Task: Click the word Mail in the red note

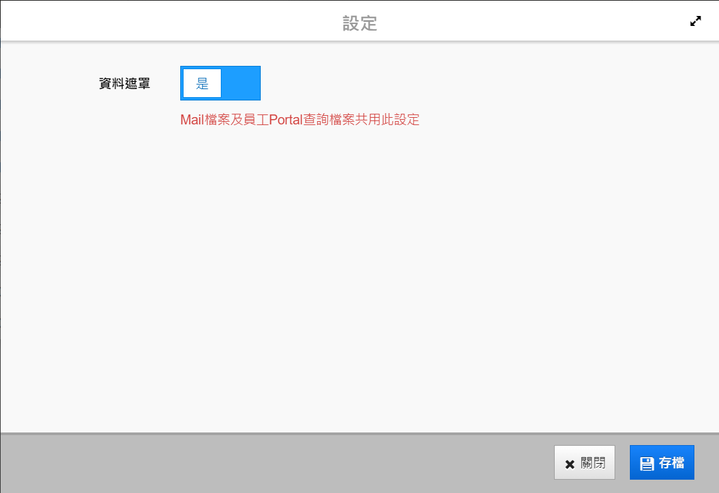Action: [x=193, y=120]
